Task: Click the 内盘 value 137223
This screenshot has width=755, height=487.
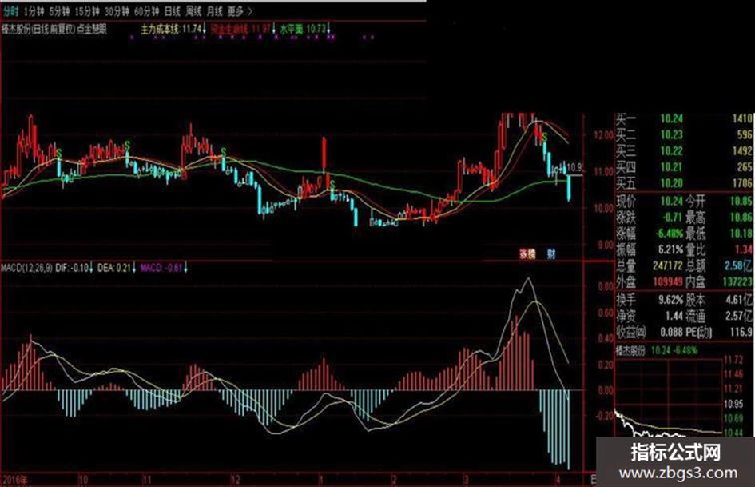Action: [x=737, y=281]
